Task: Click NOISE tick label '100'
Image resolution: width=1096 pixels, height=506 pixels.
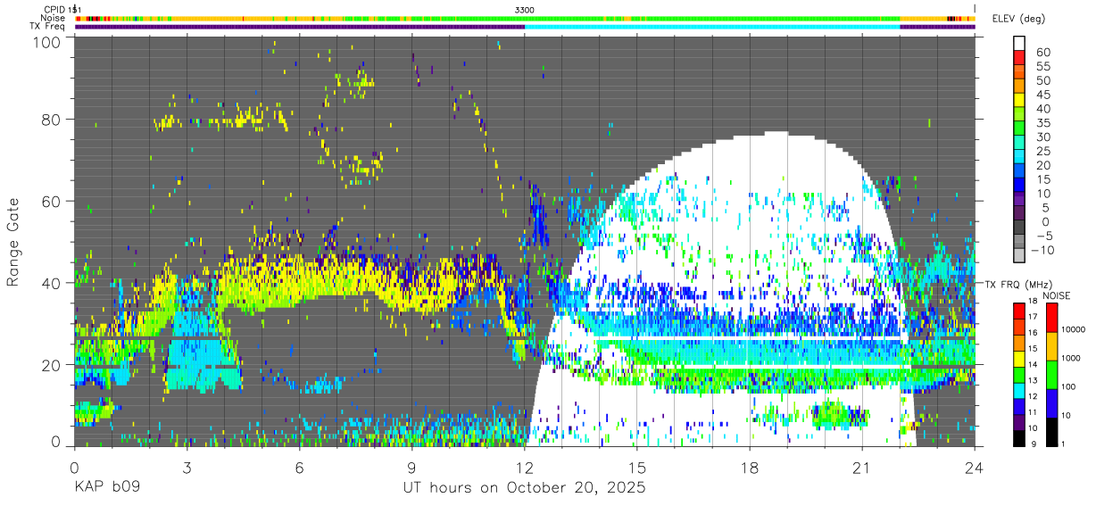Action: (1068, 386)
